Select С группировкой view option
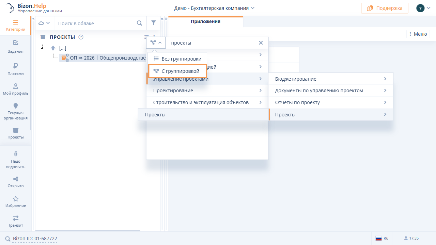Image resolution: width=436 pixels, height=245 pixels. 177,71
